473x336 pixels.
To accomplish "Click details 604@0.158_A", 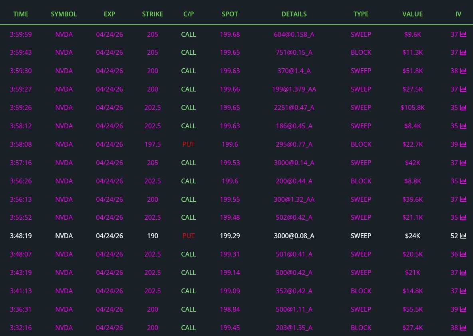I will tap(294, 34).
